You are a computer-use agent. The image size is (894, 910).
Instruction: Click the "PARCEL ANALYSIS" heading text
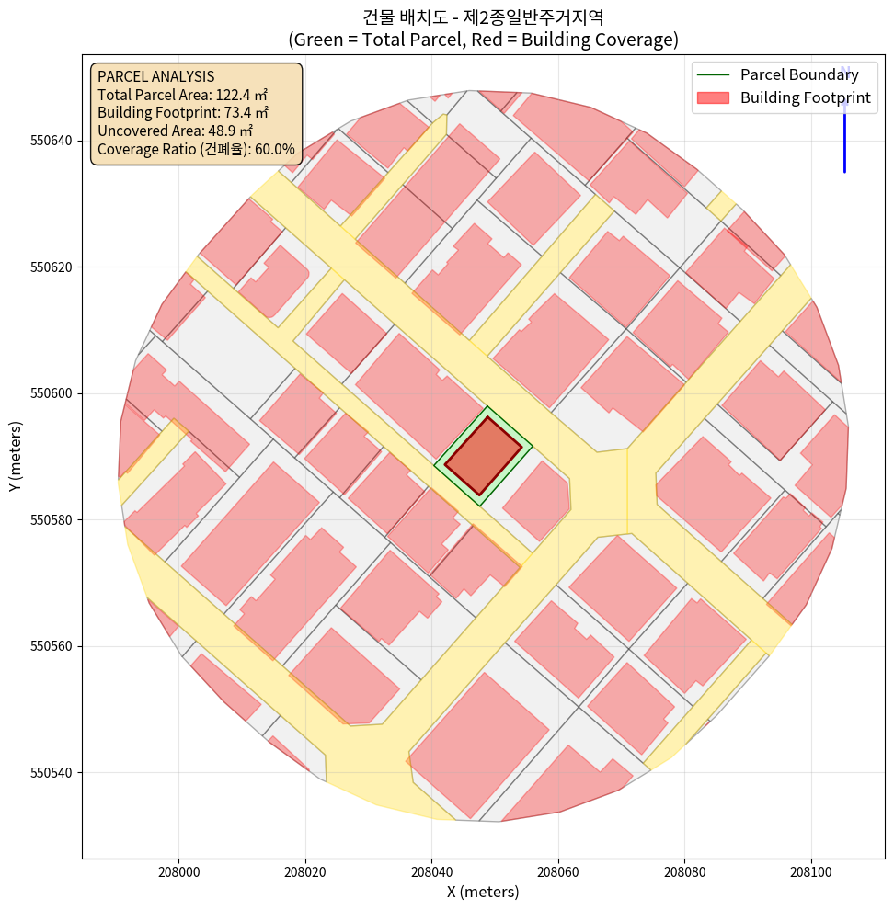[x=155, y=76]
